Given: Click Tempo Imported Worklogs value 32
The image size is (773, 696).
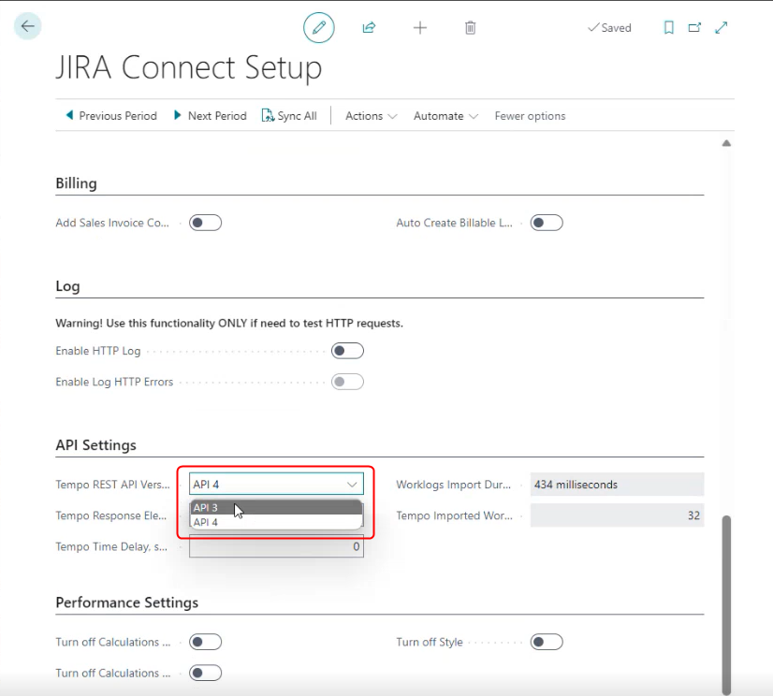Looking at the screenshot, I should [x=618, y=515].
